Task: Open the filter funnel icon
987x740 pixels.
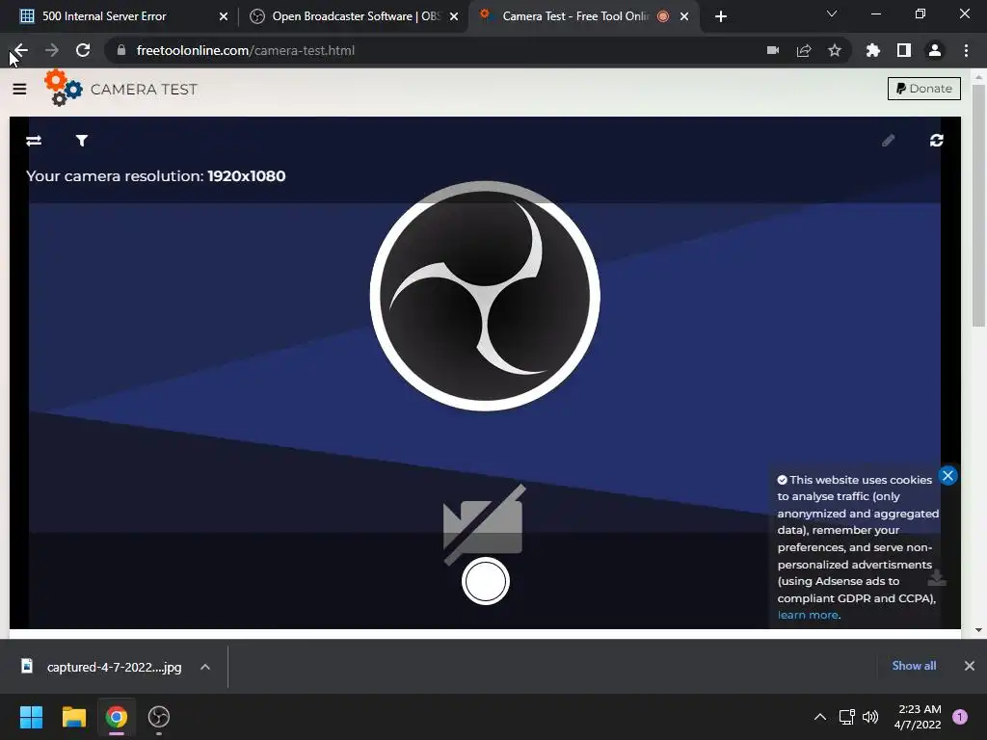Action: coord(82,141)
